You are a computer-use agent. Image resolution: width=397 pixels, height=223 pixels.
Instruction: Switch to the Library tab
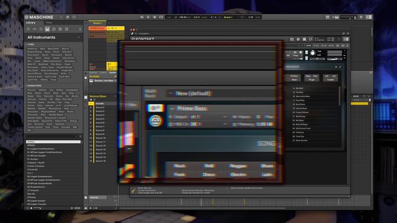(x=31, y=23)
